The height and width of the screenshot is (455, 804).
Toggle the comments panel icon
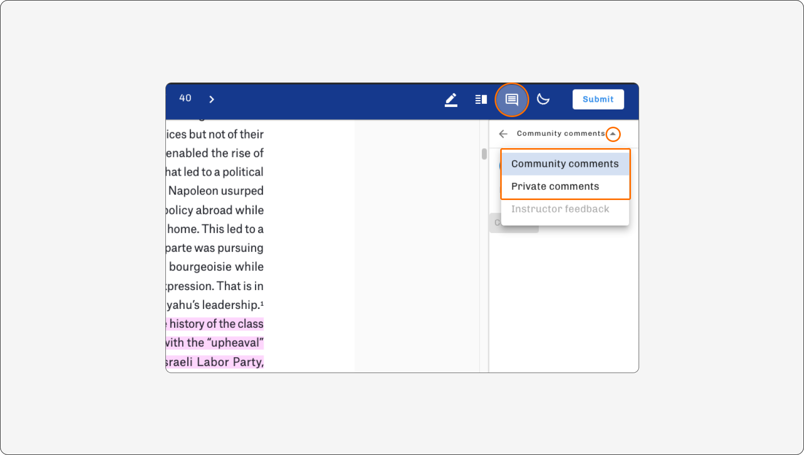(x=512, y=100)
